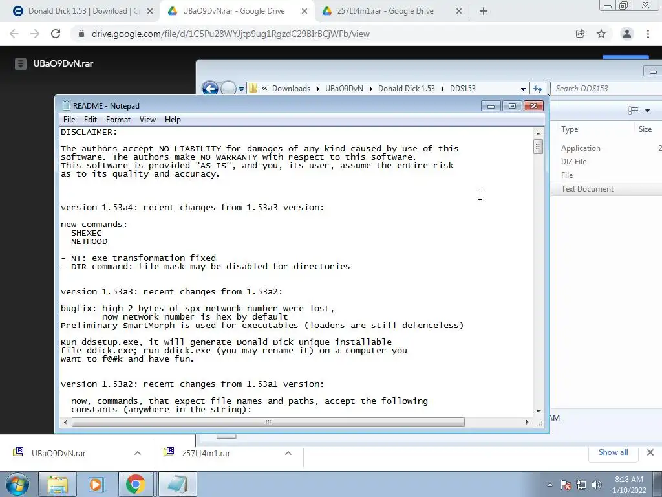Close the UBaO9DvN.rar browser tab
Screen dimensions: 662x497
pos(304,12)
